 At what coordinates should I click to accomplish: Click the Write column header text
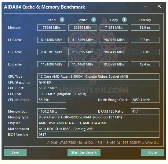coord(83,20)
